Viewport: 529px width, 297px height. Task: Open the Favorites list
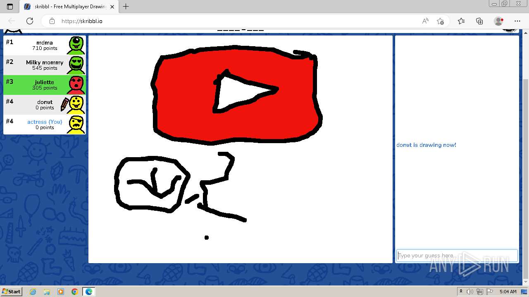pos(461,21)
